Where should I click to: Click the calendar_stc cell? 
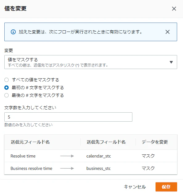[x=98, y=156]
